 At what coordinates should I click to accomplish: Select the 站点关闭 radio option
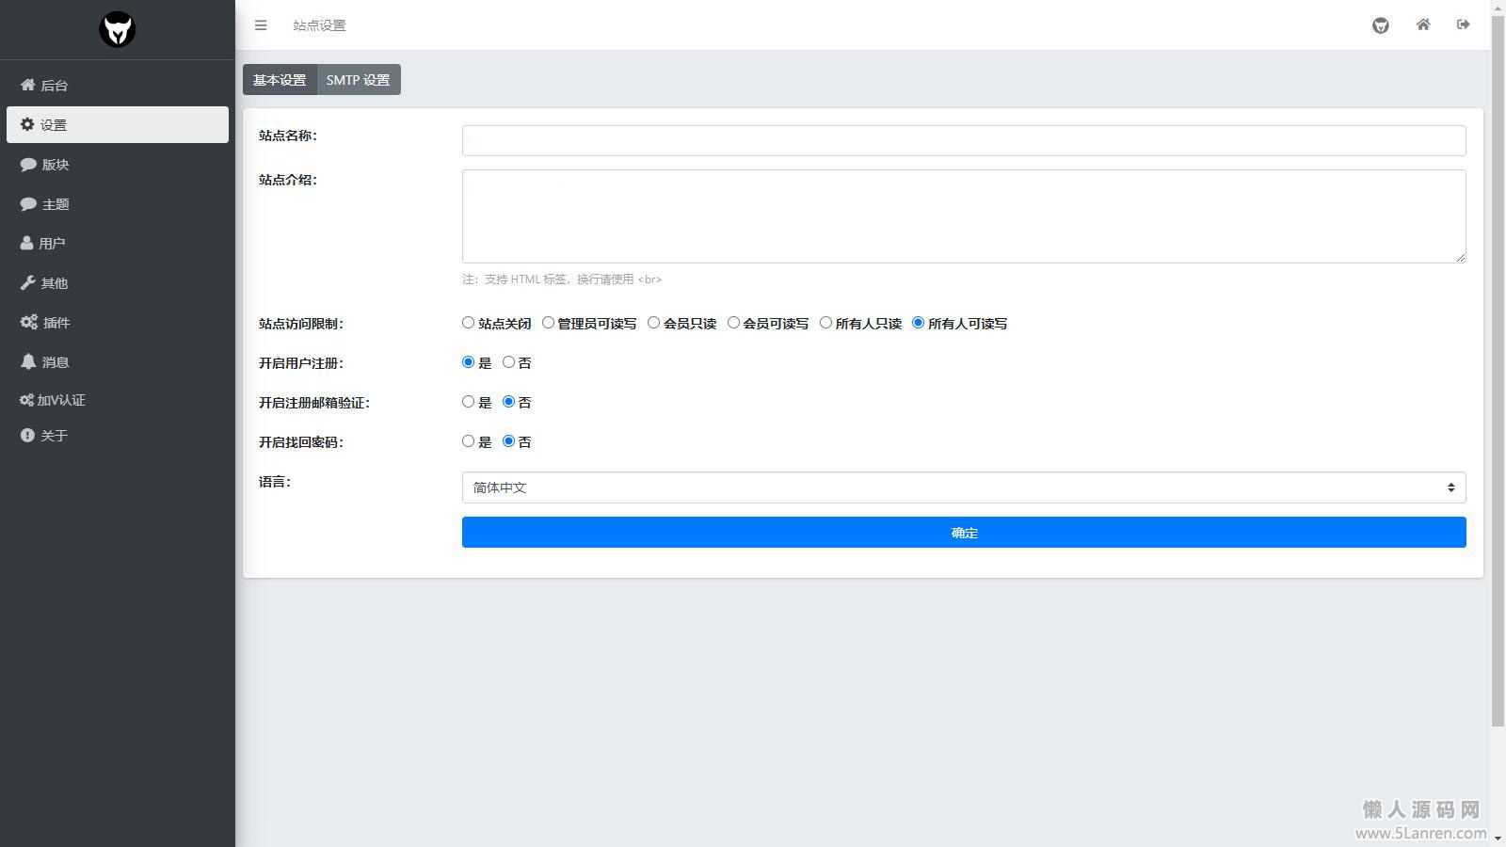click(x=468, y=323)
